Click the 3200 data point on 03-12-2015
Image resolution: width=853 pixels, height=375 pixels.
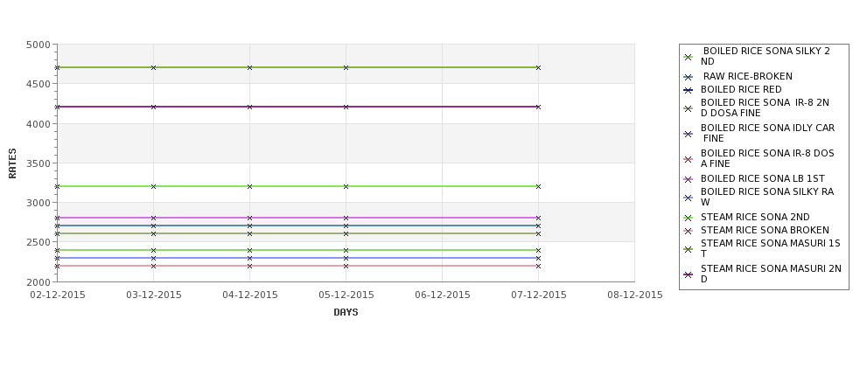(x=153, y=186)
